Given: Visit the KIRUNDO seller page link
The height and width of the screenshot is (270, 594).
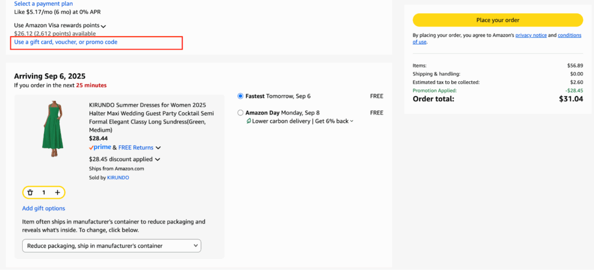Looking at the screenshot, I should (x=118, y=178).
